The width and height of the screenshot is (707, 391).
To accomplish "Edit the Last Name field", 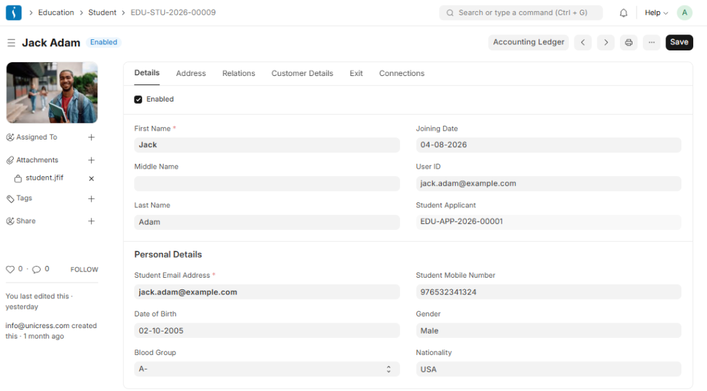I will click(x=267, y=222).
